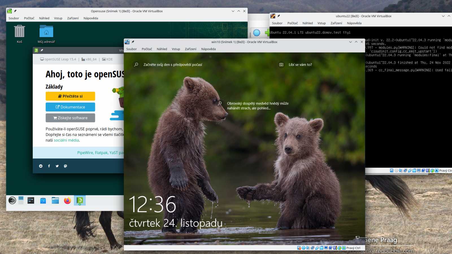Click the openSUSE Welcome Facebook icon
This screenshot has width=452, height=254.
point(49,166)
